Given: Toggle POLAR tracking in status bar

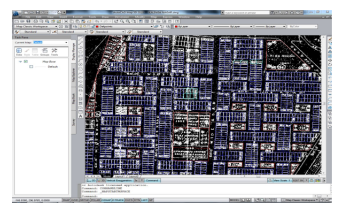Looking at the screenshot, I should (95, 200).
